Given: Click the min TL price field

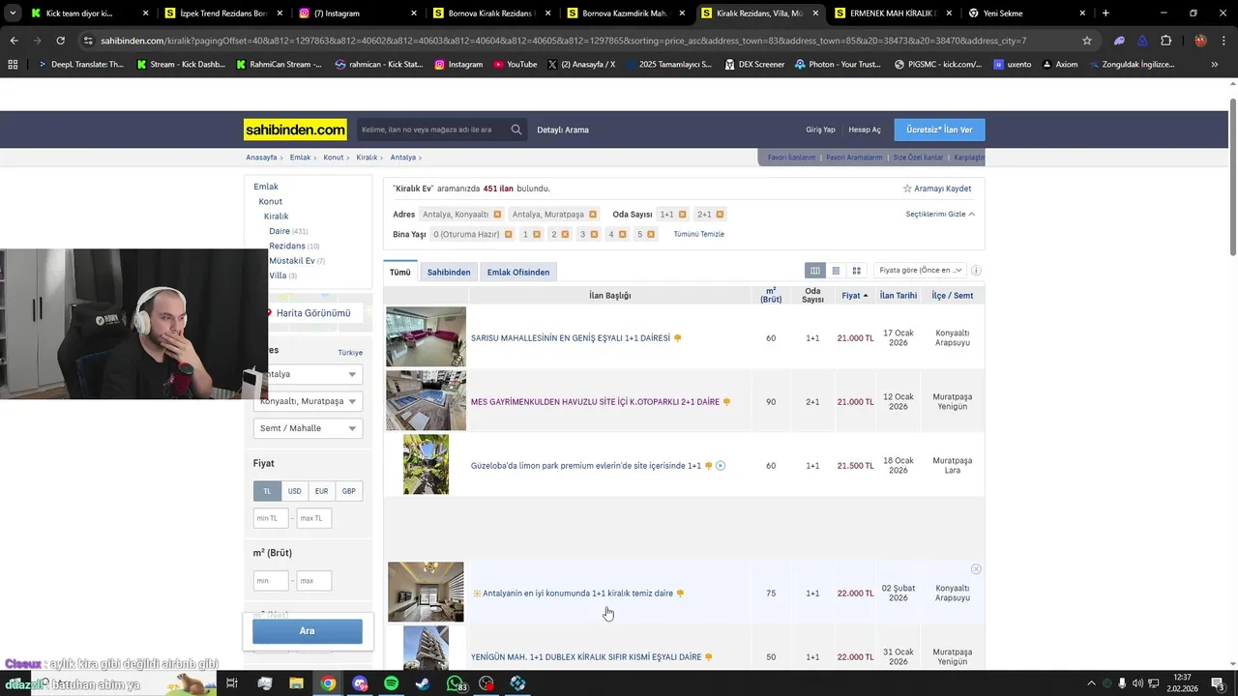Looking at the screenshot, I should click(271, 518).
